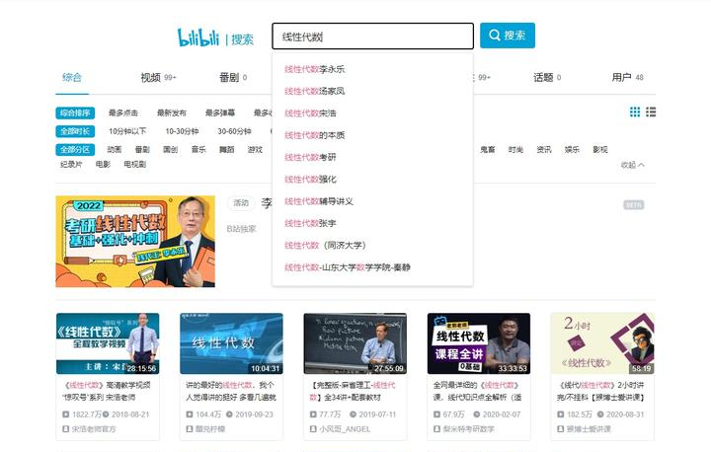
Task: Open 课程全讲 thumbnail 33:33:53
Action: (479, 343)
